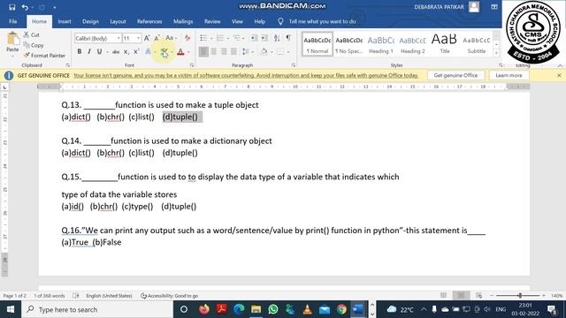Viewport: 566px width, 318px height.
Task: Apply paragraph shading with the paint bucket
Action: tap(264, 52)
